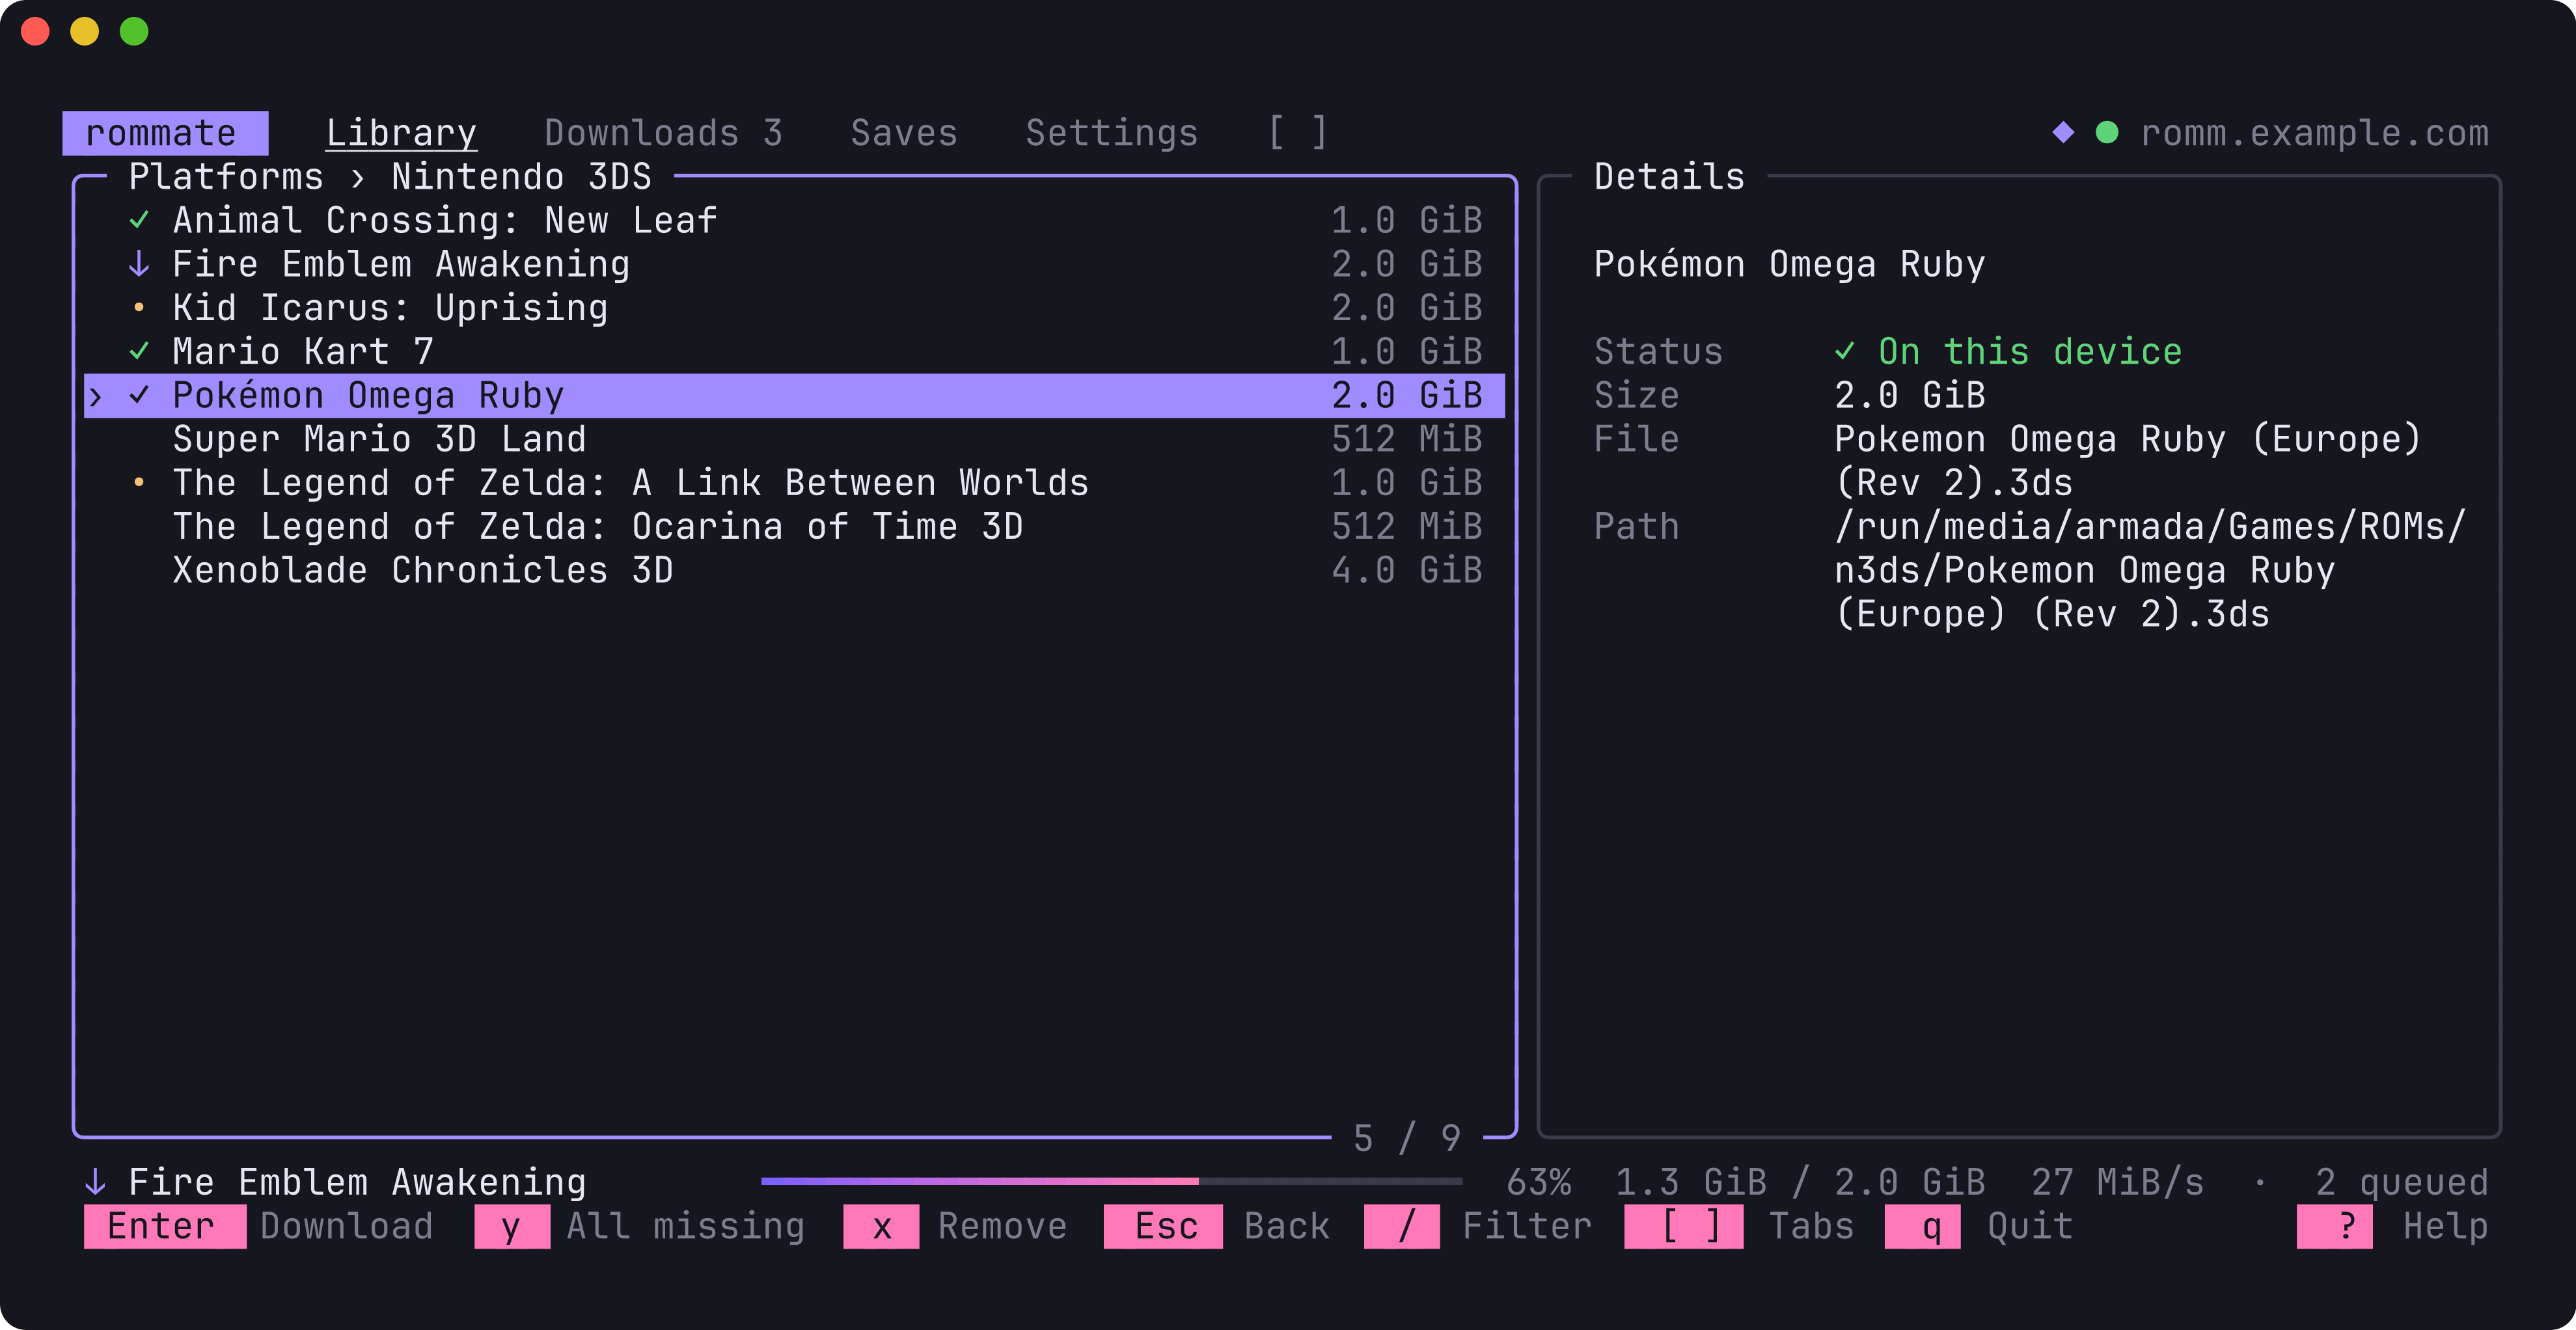Select Xenoblade Chronicles 3D row
The height and width of the screenshot is (1330, 2576).
(x=794, y=570)
